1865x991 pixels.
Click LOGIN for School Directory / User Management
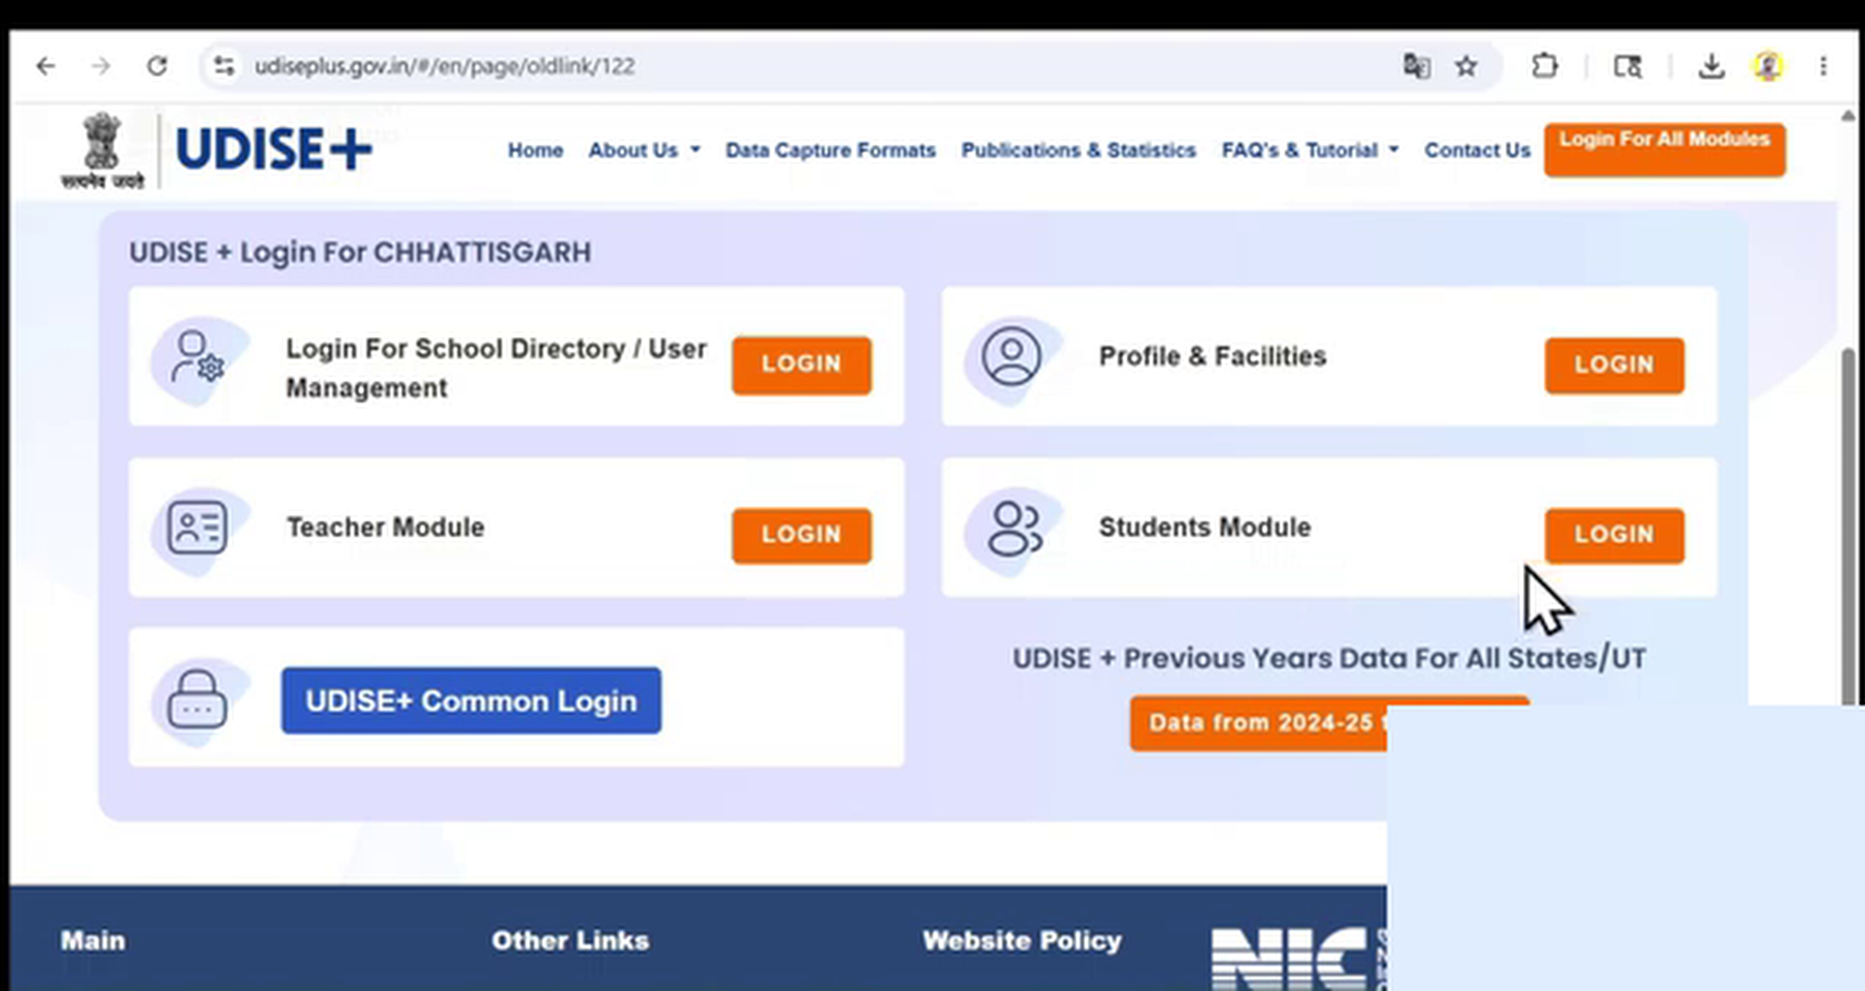(x=801, y=364)
